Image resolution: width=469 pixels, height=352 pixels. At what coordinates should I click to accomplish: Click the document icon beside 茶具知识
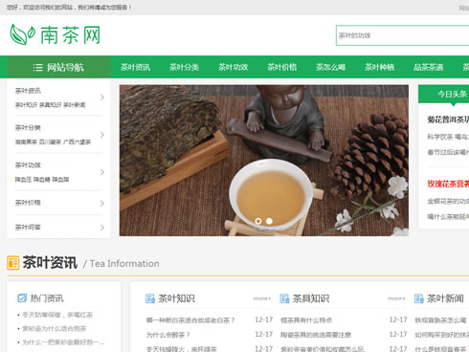(x=284, y=298)
